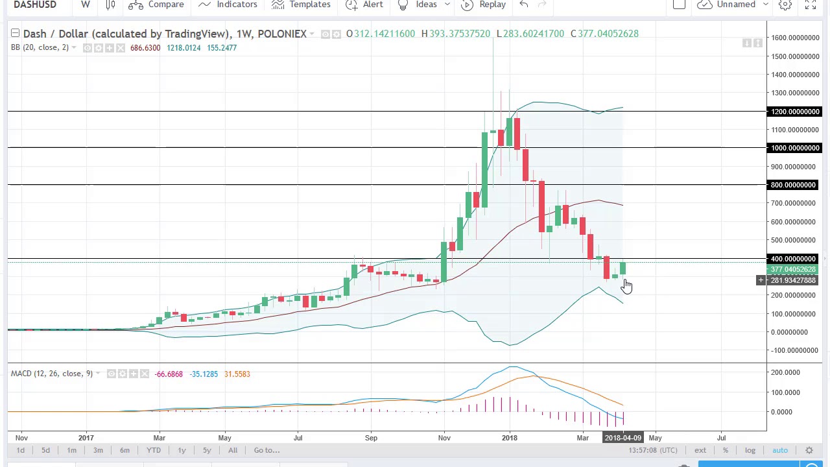
Task: Toggle percentage scale %
Action: (x=726, y=450)
